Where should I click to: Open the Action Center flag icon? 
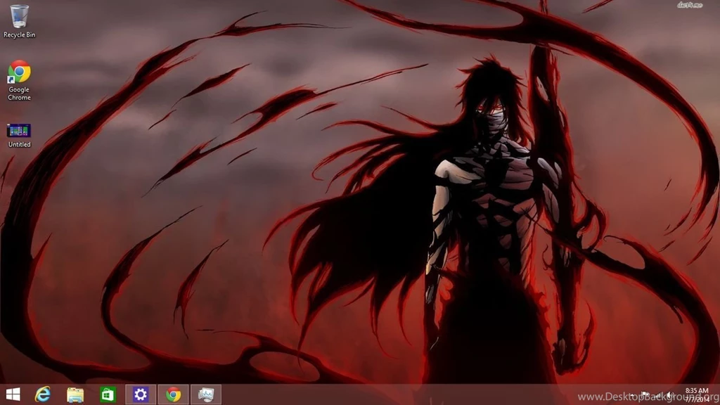click(645, 394)
